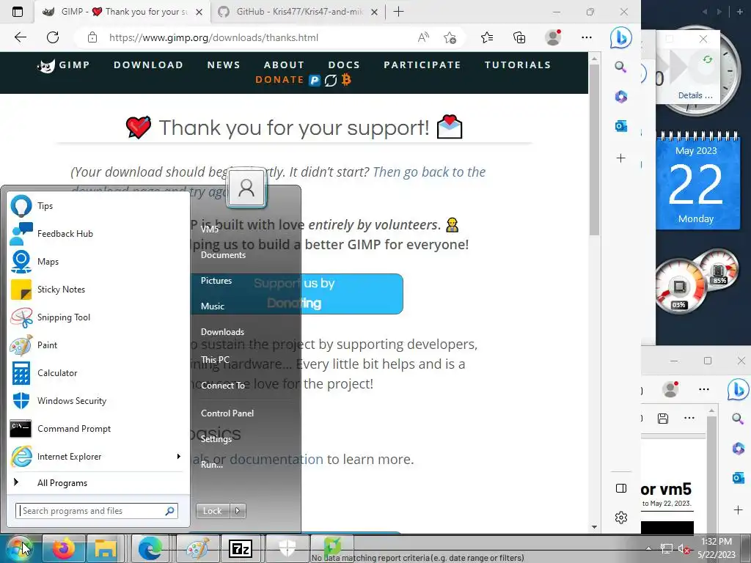Image resolution: width=751 pixels, height=563 pixels.
Task: Launch Feedback Hub app
Action: [x=99, y=234]
